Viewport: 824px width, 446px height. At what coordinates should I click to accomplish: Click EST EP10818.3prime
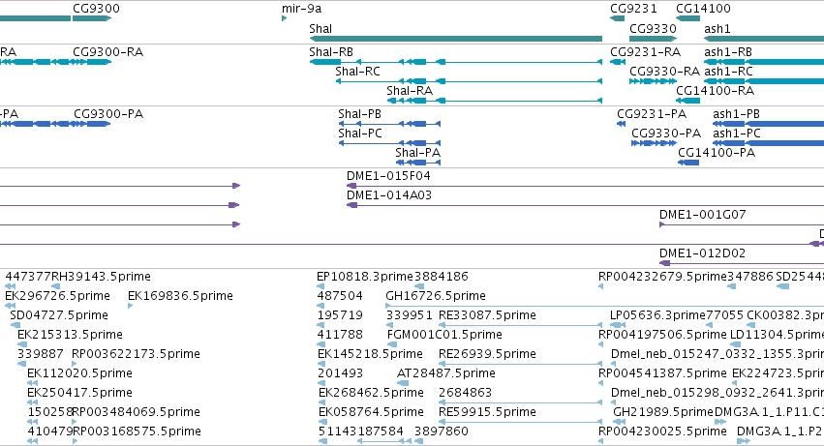pyautogui.click(x=320, y=286)
